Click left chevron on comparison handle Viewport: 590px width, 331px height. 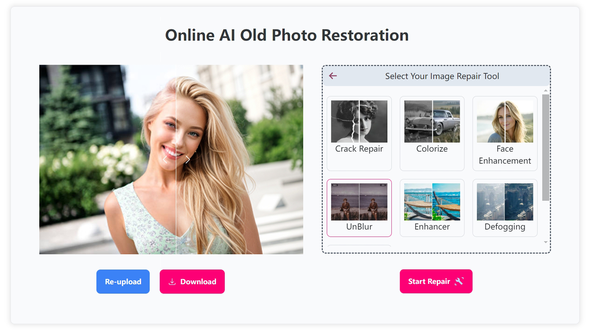click(x=165, y=159)
